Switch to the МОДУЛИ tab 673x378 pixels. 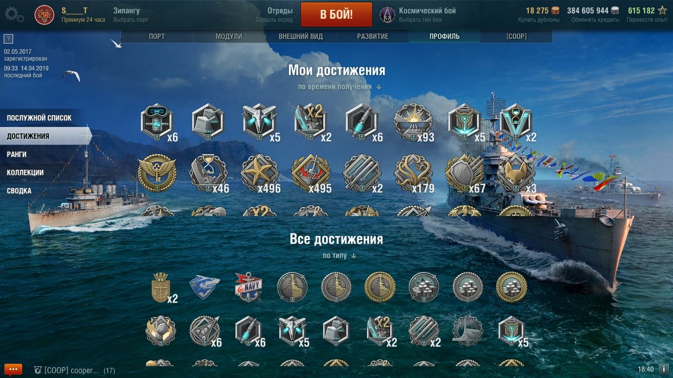click(x=229, y=36)
